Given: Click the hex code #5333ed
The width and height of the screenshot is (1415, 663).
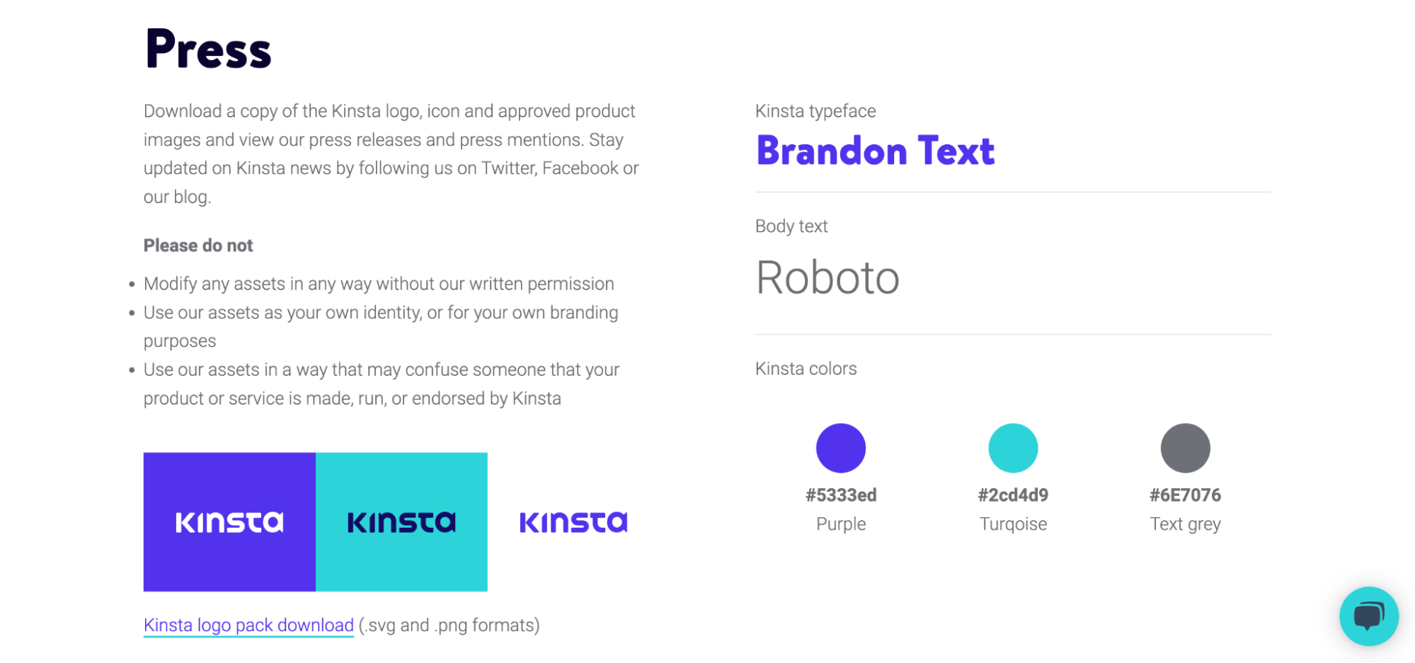Looking at the screenshot, I should (841, 495).
